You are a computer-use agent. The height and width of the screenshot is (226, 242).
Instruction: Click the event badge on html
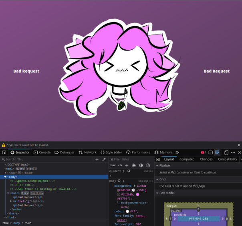[20, 169]
